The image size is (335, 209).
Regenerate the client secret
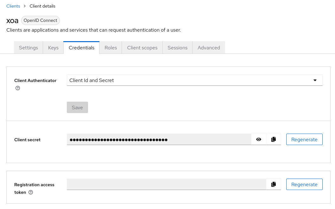[x=304, y=139]
